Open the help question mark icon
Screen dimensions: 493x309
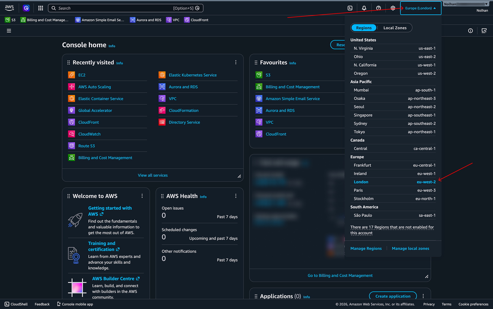tap(379, 8)
